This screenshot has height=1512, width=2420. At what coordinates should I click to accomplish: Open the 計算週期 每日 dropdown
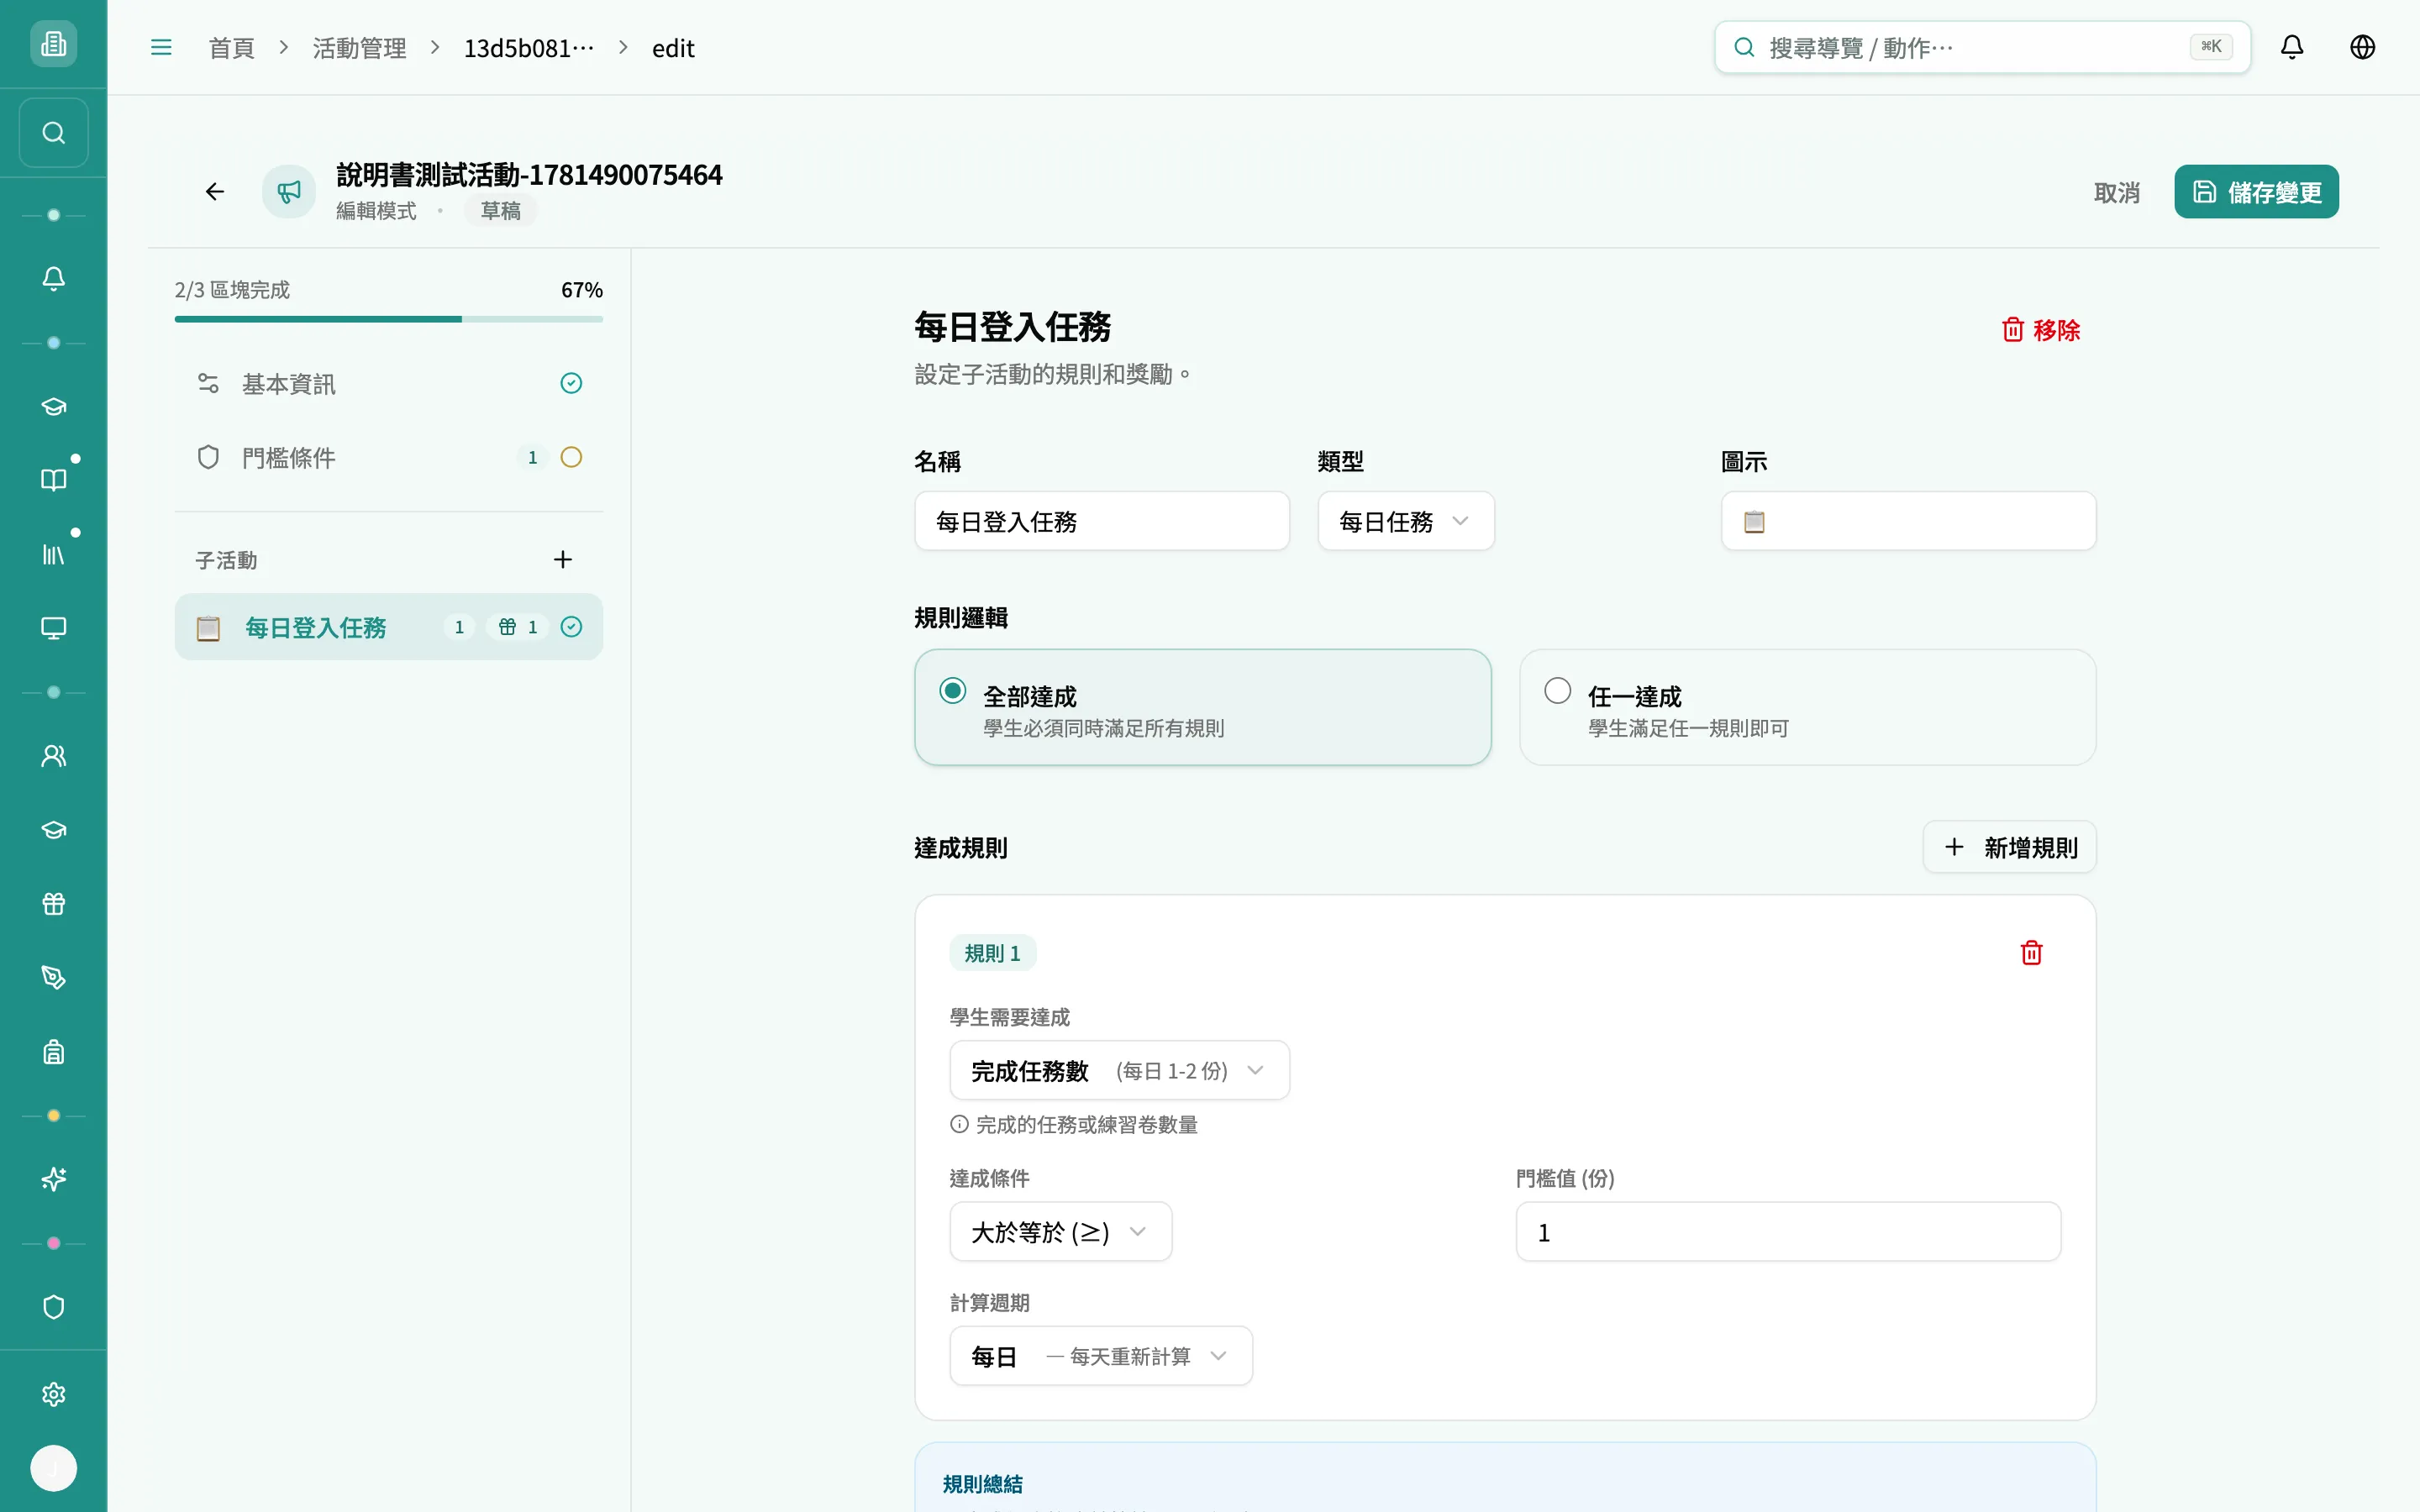point(1100,1356)
